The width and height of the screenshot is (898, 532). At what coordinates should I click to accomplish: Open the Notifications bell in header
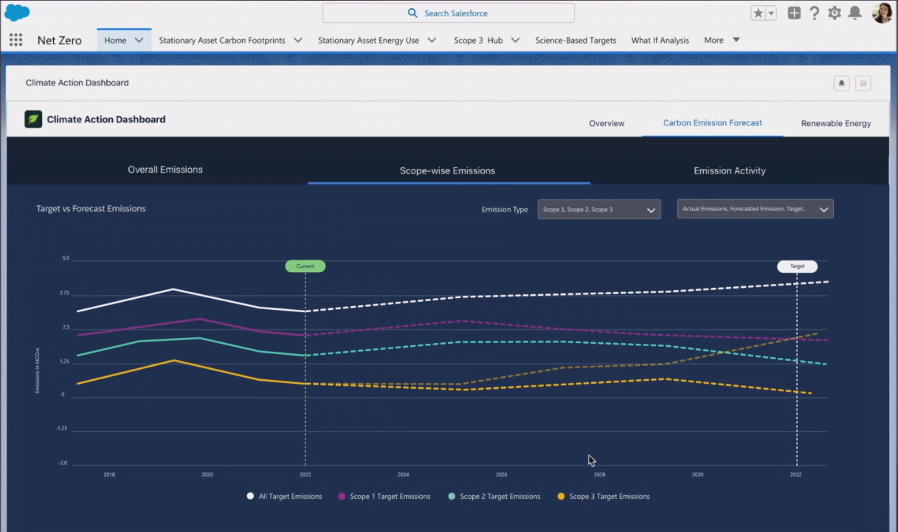click(x=854, y=13)
